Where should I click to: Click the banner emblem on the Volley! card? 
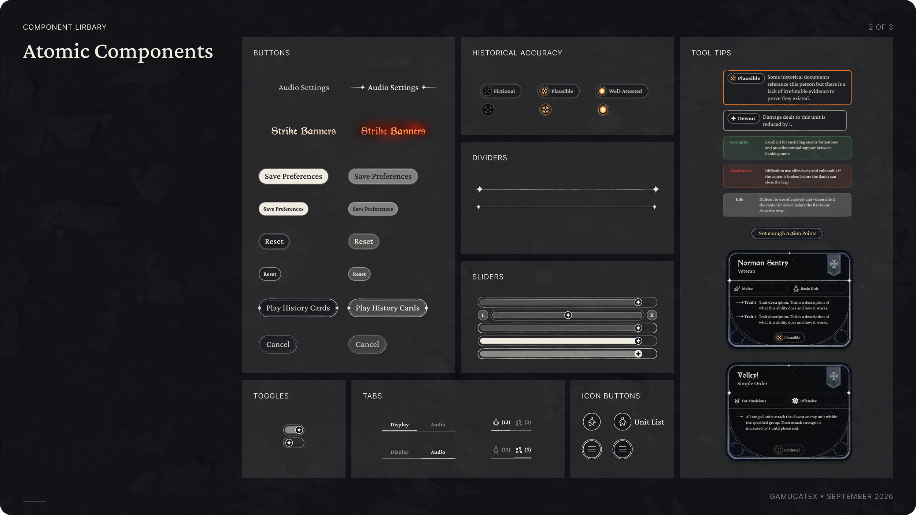coord(834,377)
